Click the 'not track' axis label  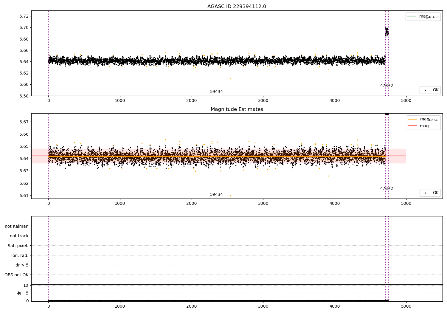click(x=19, y=236)
